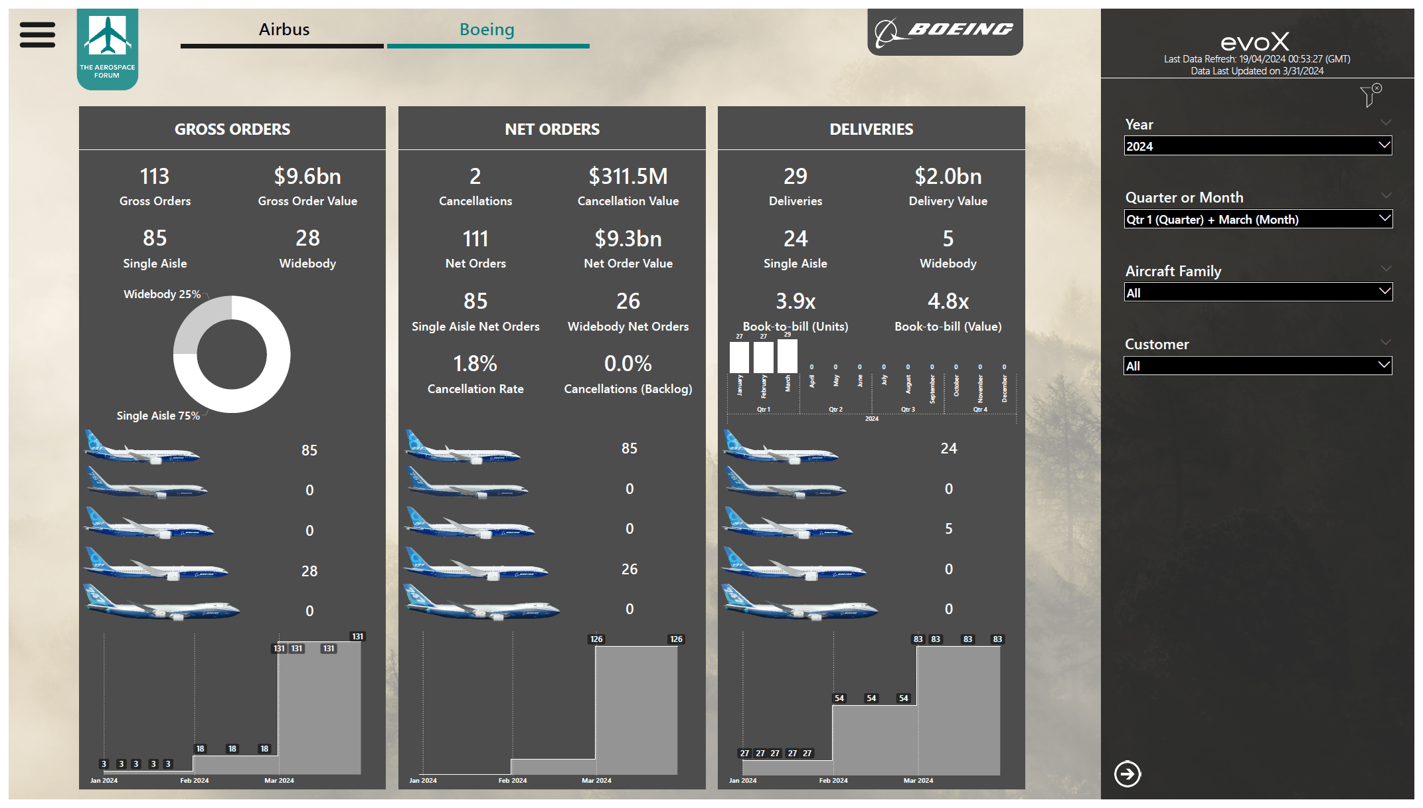Select 737 aircraft image in Deliveries

coord(781,447)
